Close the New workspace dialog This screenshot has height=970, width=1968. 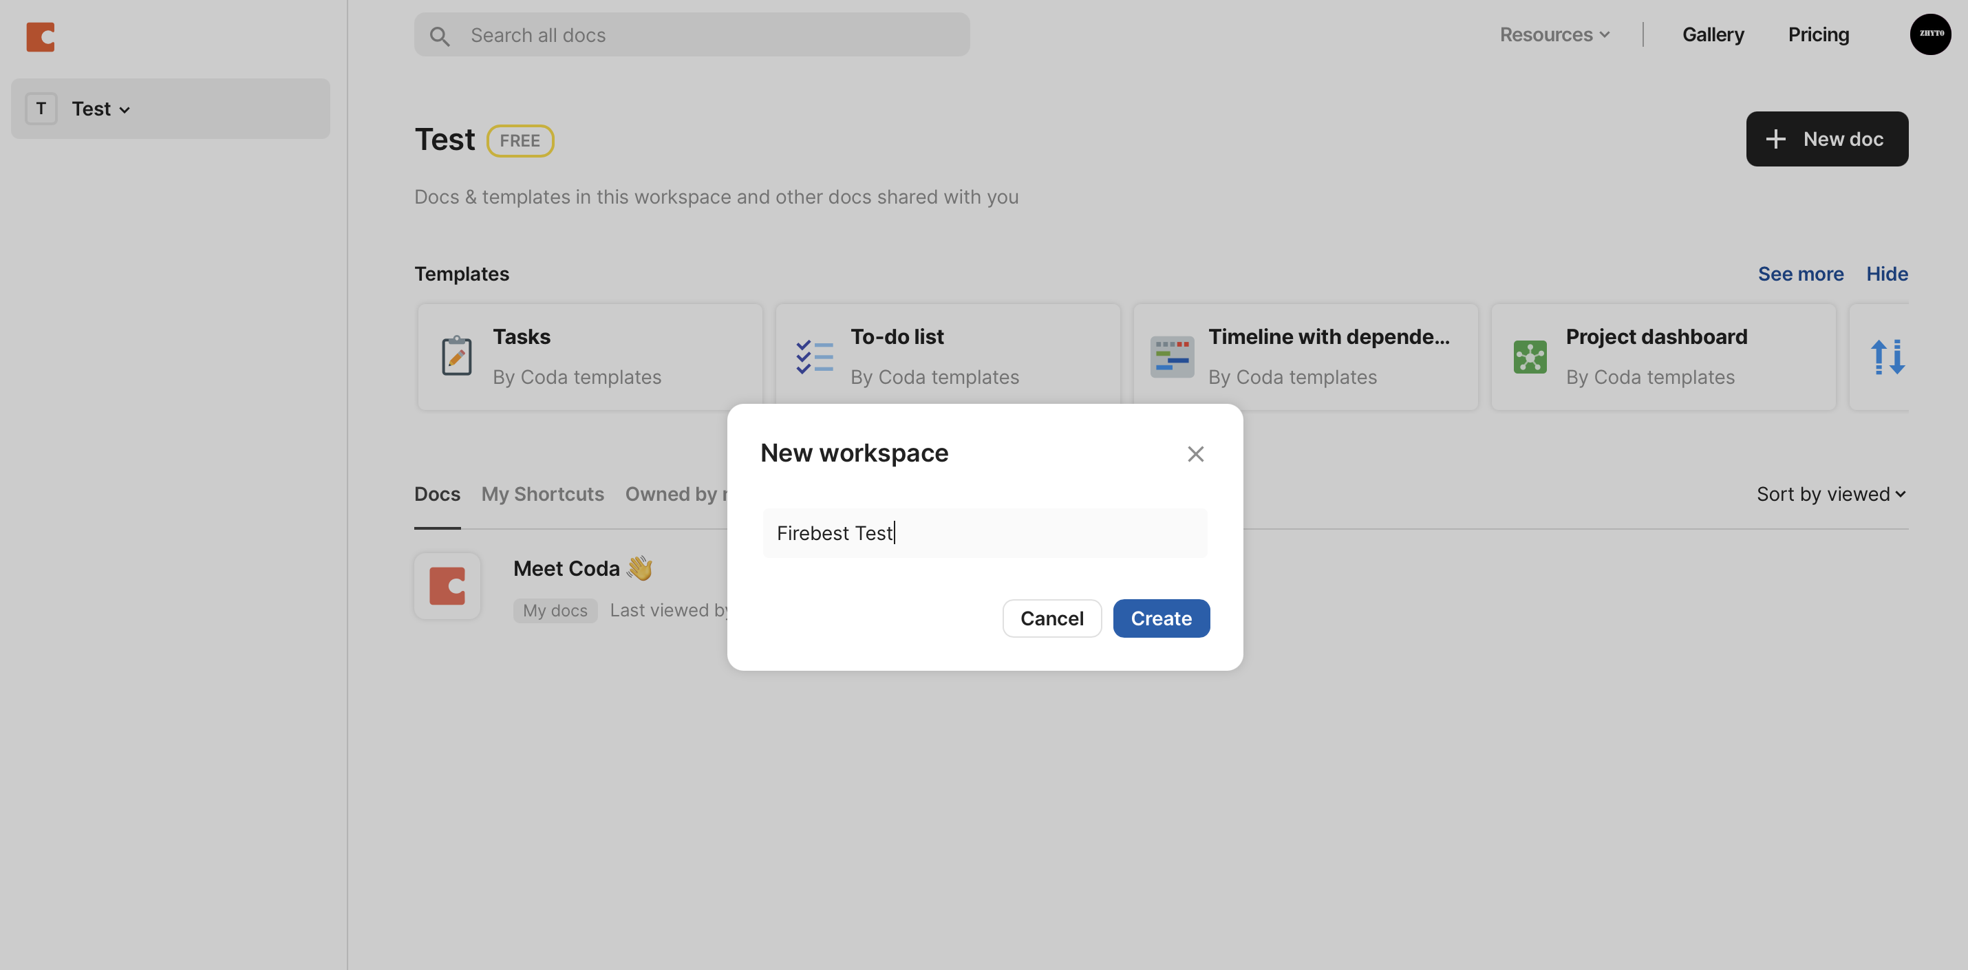[1196, 453]
